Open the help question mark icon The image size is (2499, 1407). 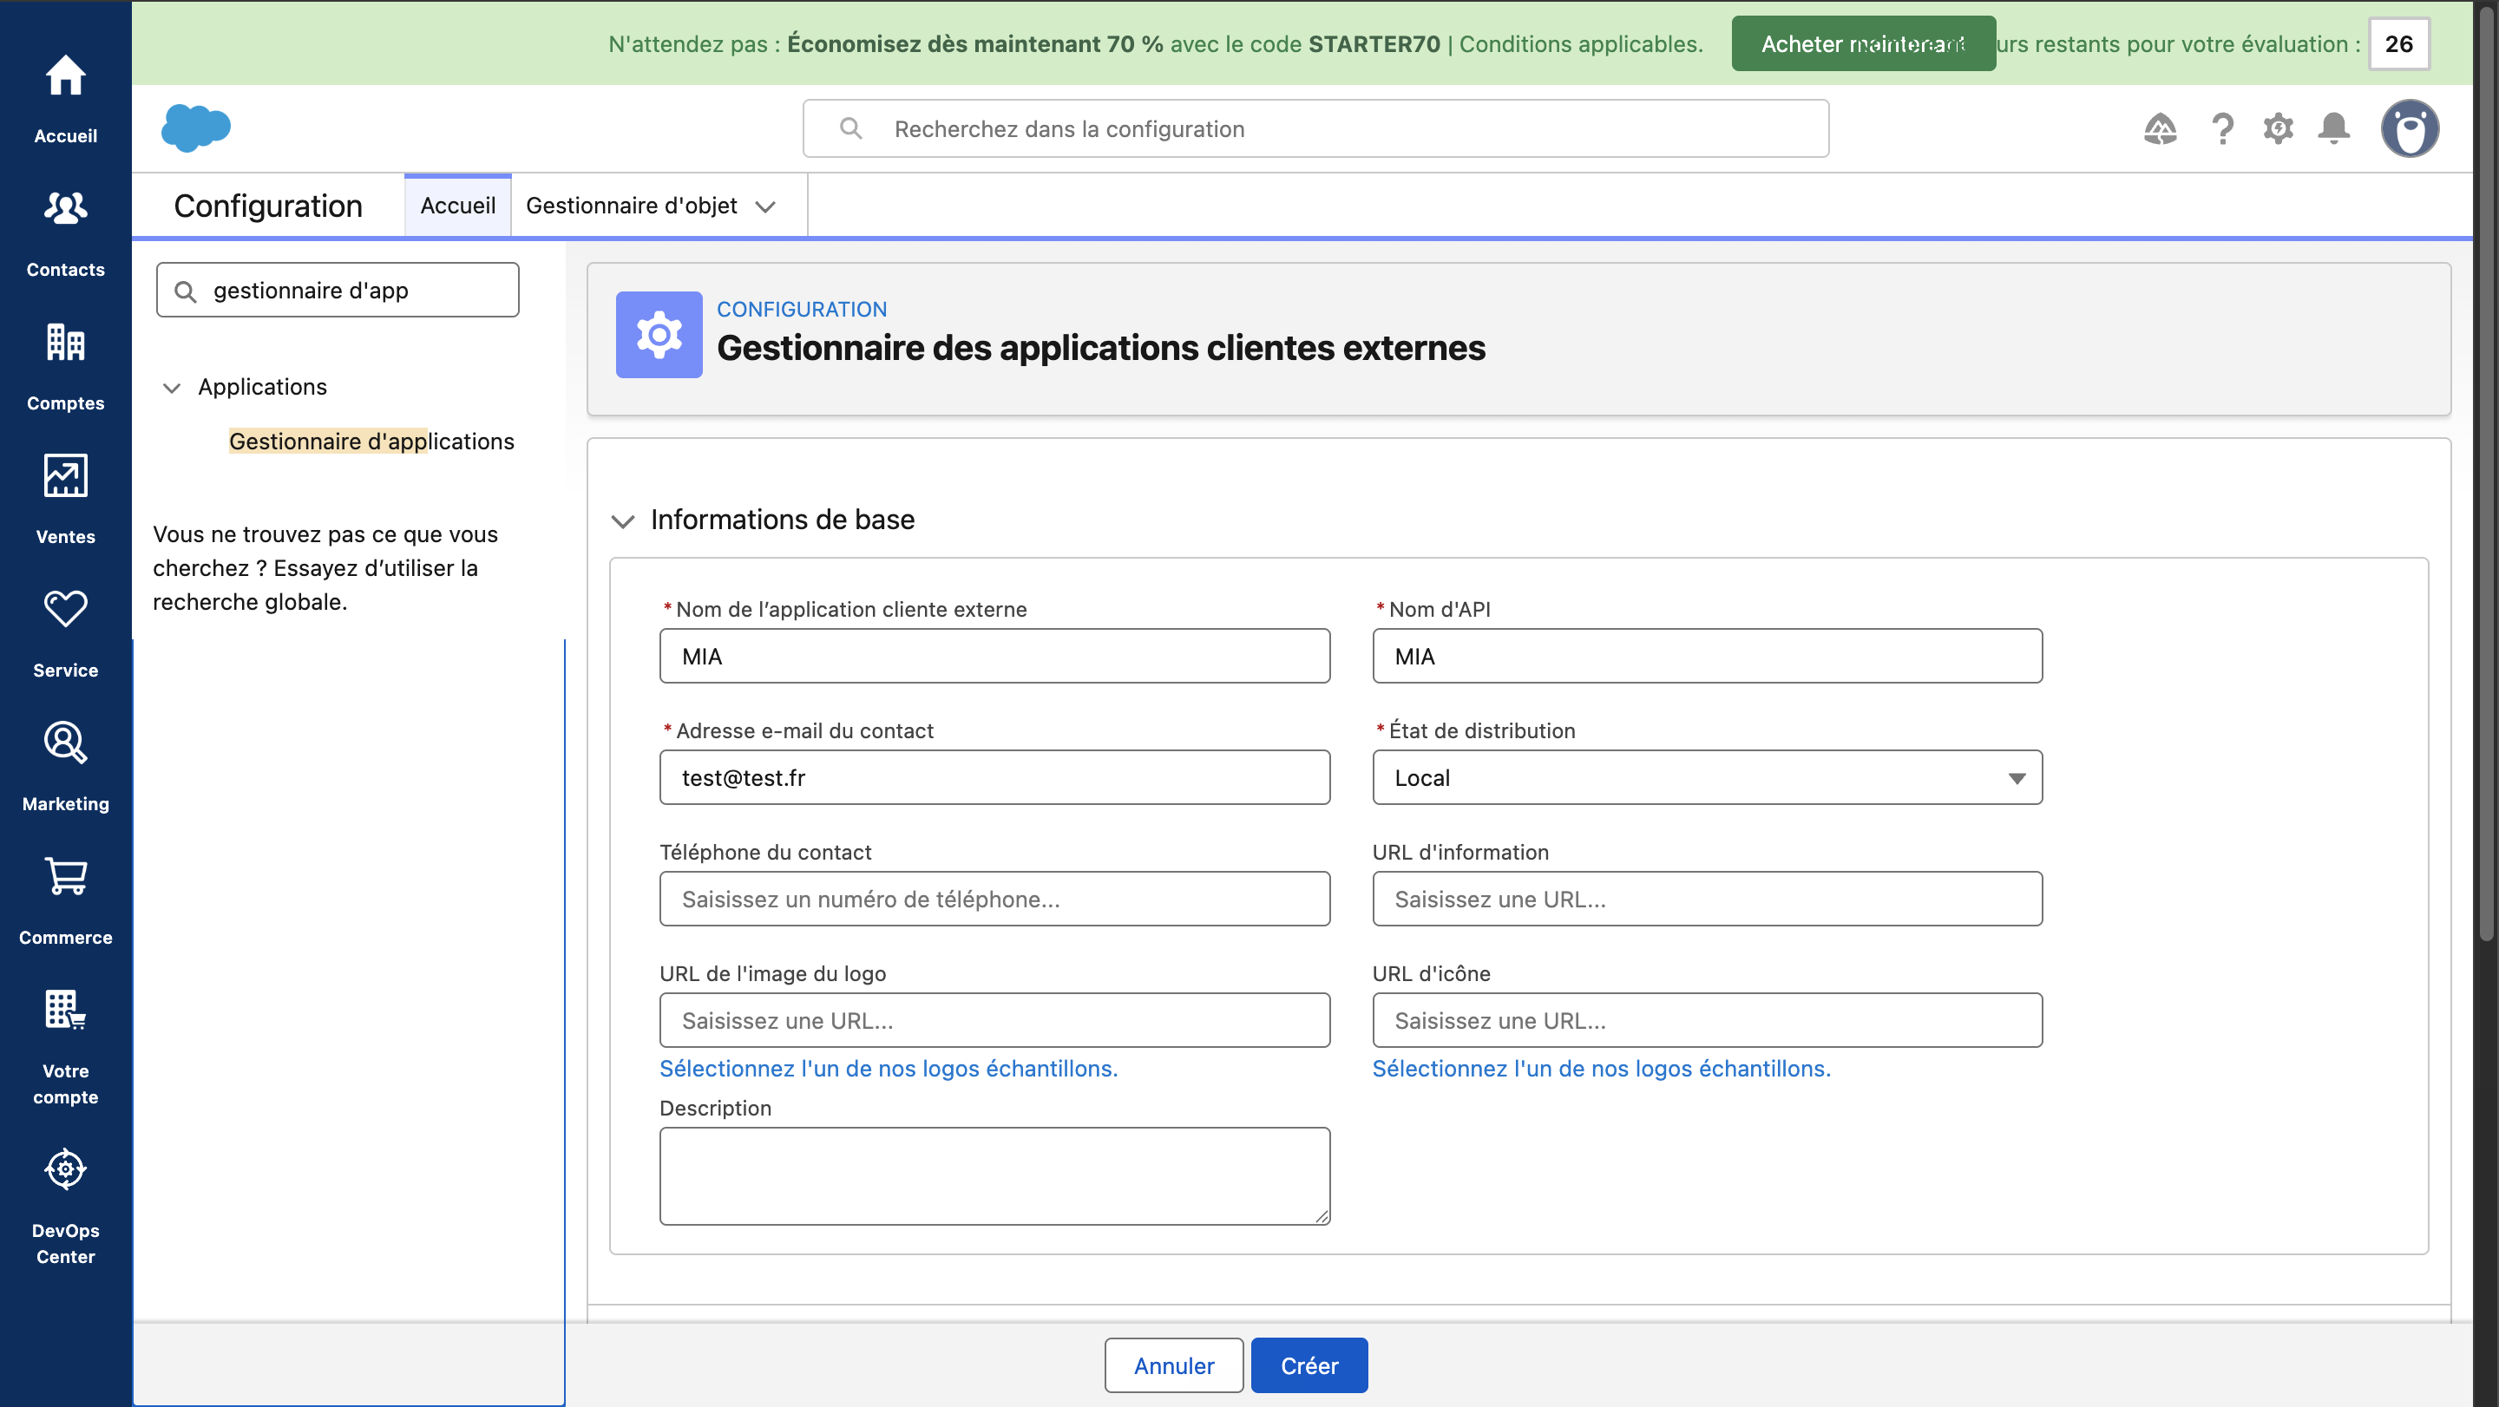(2221, 128)
